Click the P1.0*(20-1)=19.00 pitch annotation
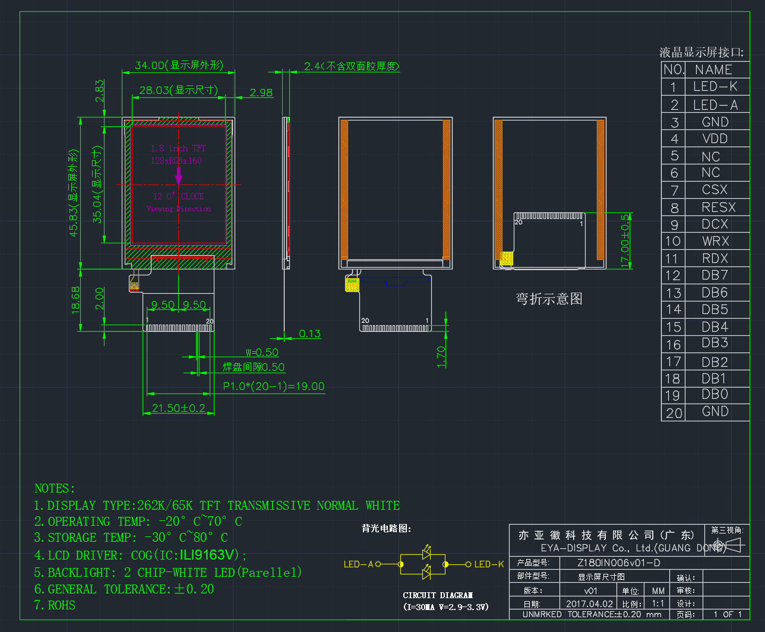765x632 pixels. pos(274,386)
